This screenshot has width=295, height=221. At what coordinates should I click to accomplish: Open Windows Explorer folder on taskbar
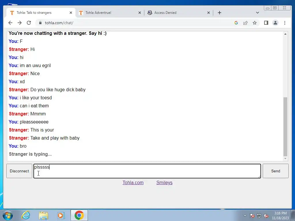(44, 215)
